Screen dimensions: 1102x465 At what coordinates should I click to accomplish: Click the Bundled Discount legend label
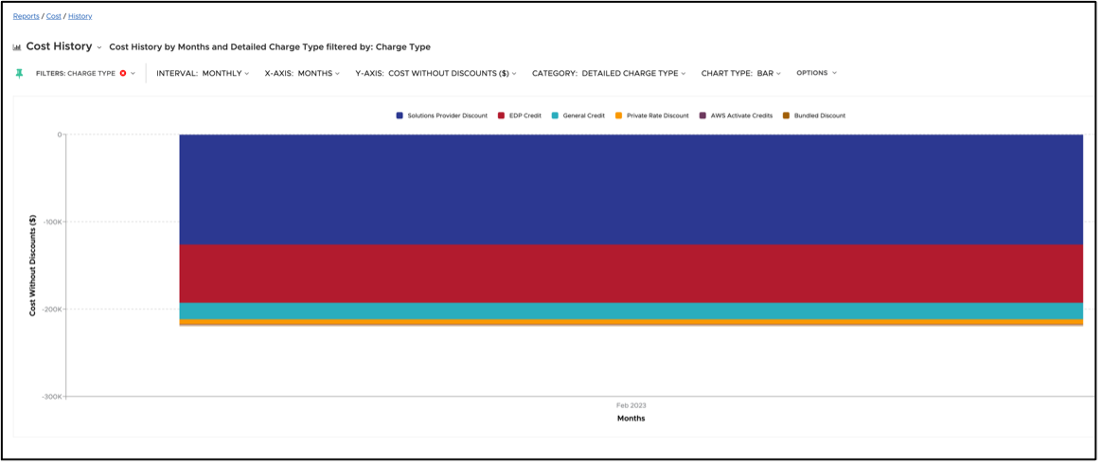[x=820, y=116]
